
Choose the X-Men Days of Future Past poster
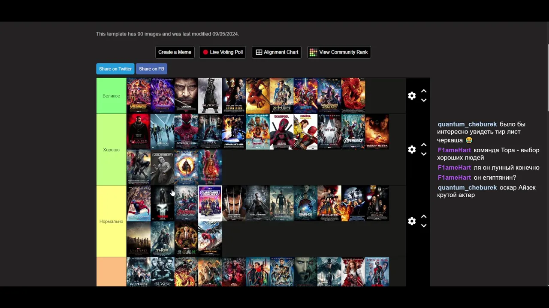pos(281,96)
